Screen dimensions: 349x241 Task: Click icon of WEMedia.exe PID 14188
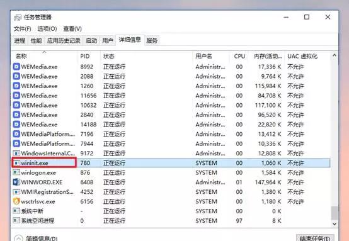point(16,125)
